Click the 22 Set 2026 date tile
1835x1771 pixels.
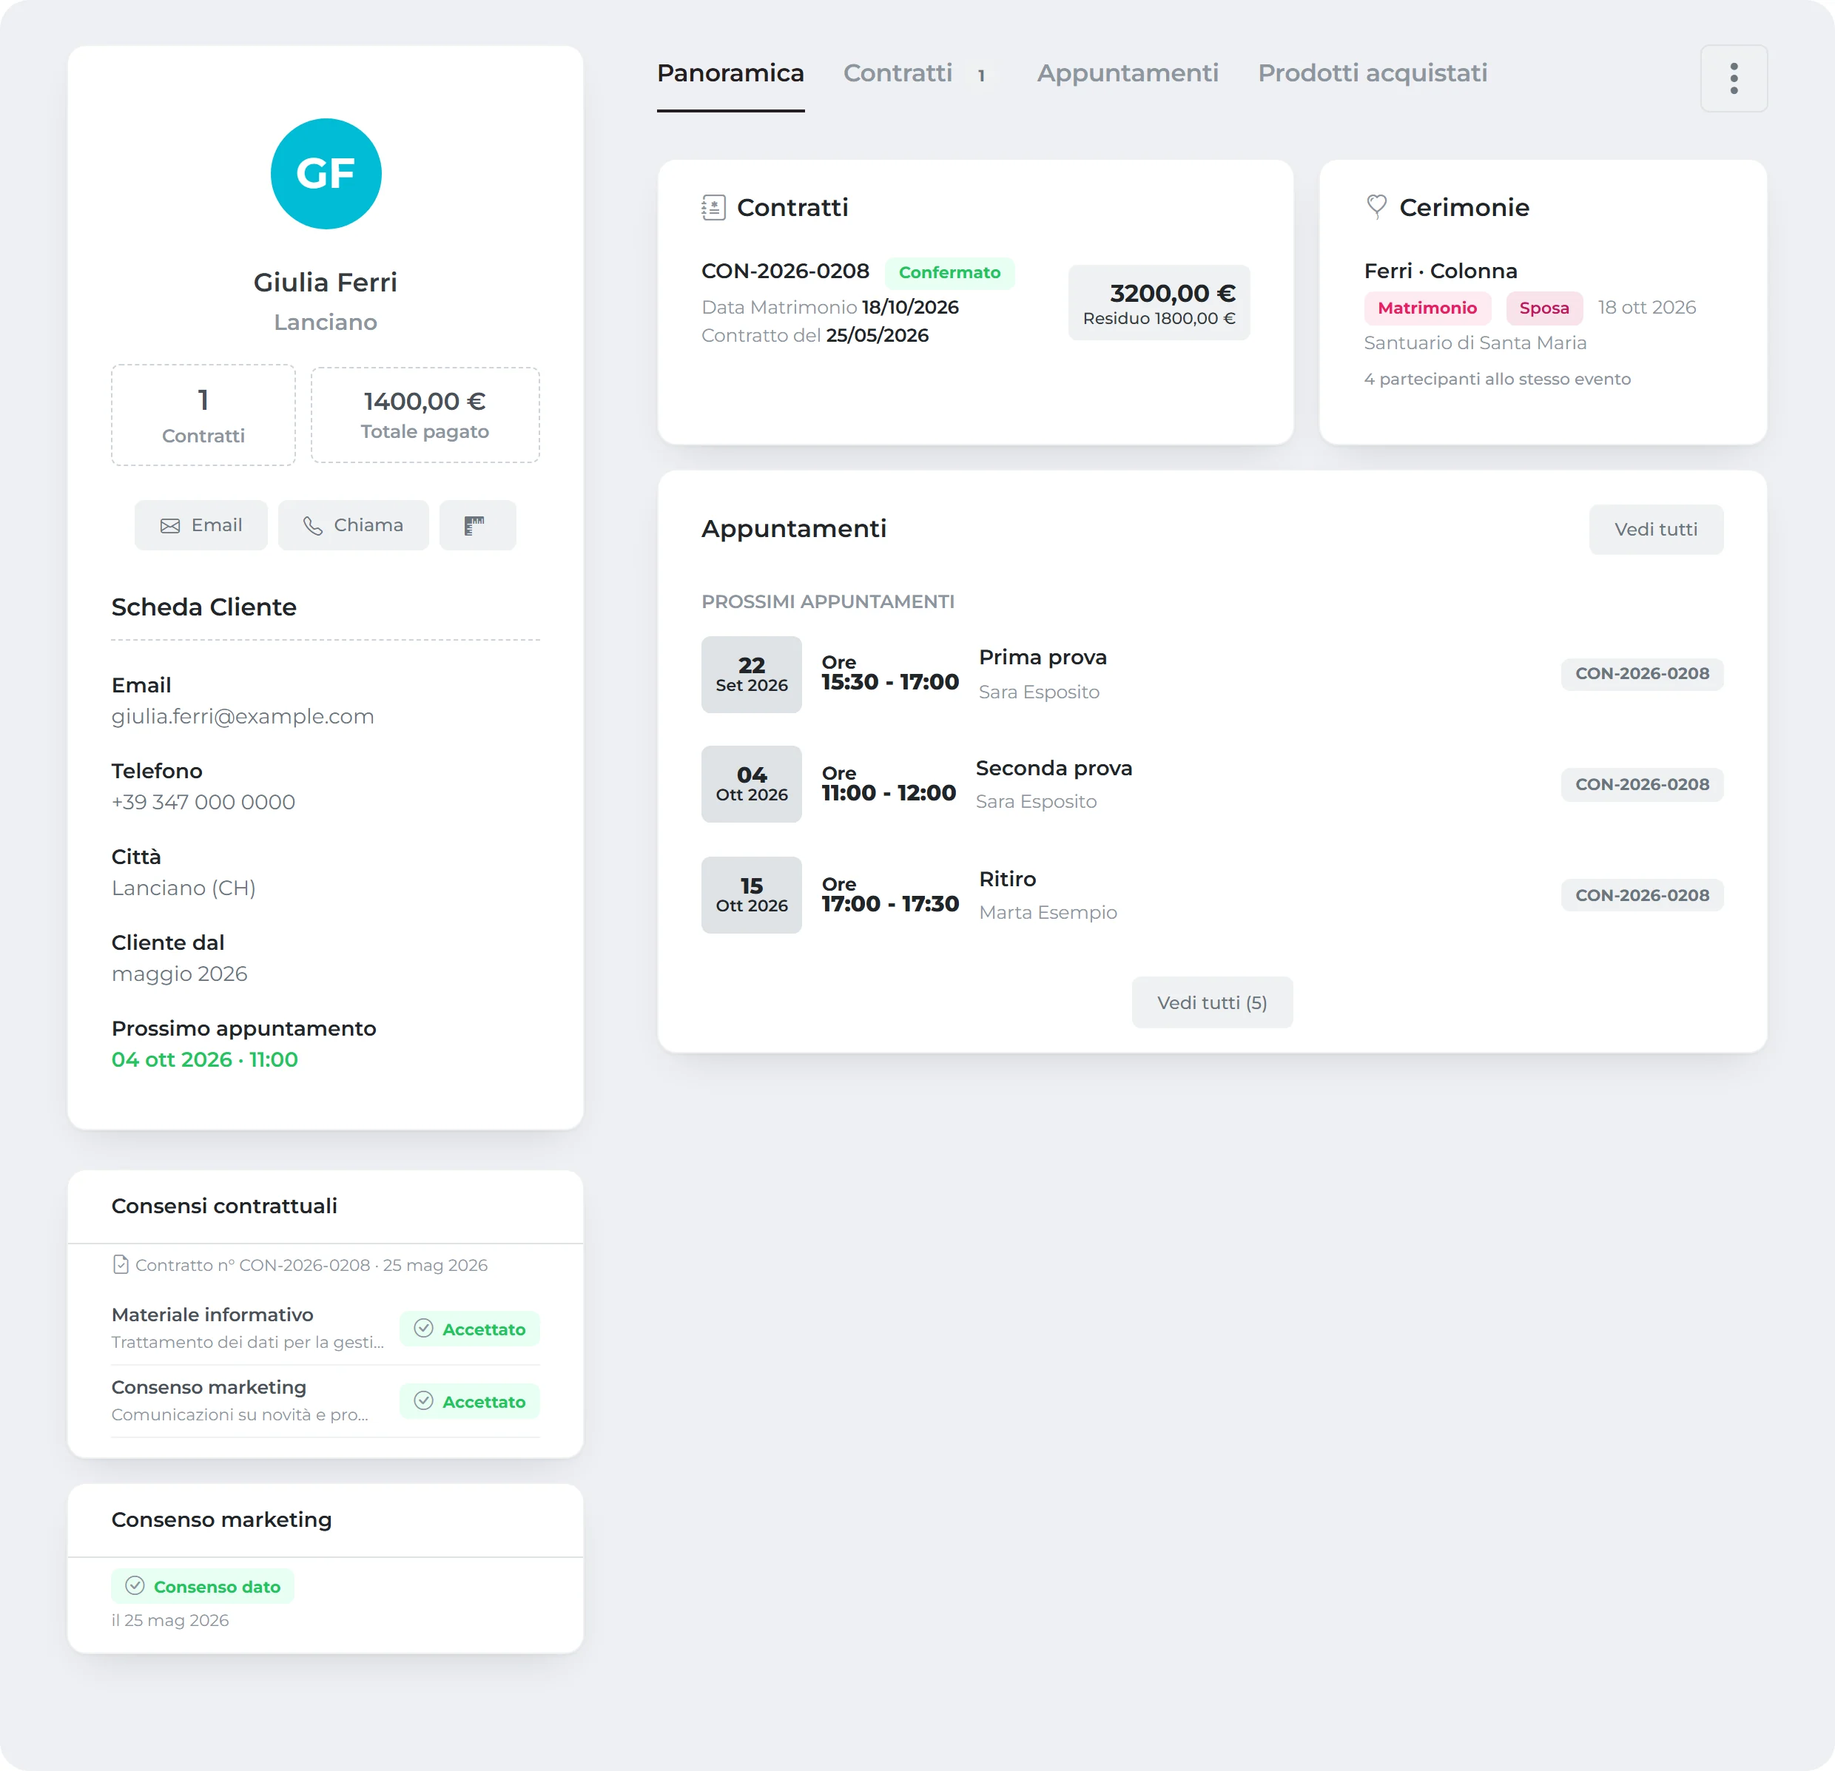pyautogui.click(x=751, y=675)
